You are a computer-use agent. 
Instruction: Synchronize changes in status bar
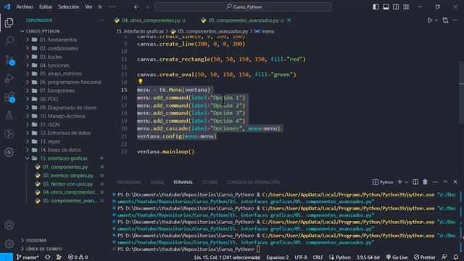[x=47, y=257]
